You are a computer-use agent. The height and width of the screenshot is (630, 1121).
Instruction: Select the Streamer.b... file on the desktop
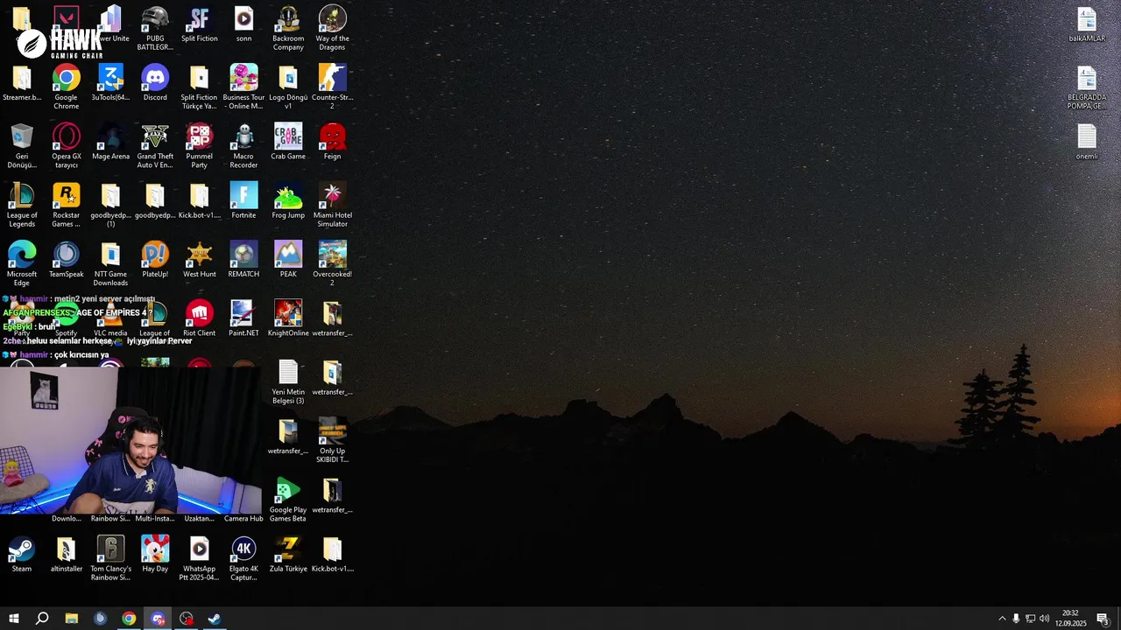22,83
